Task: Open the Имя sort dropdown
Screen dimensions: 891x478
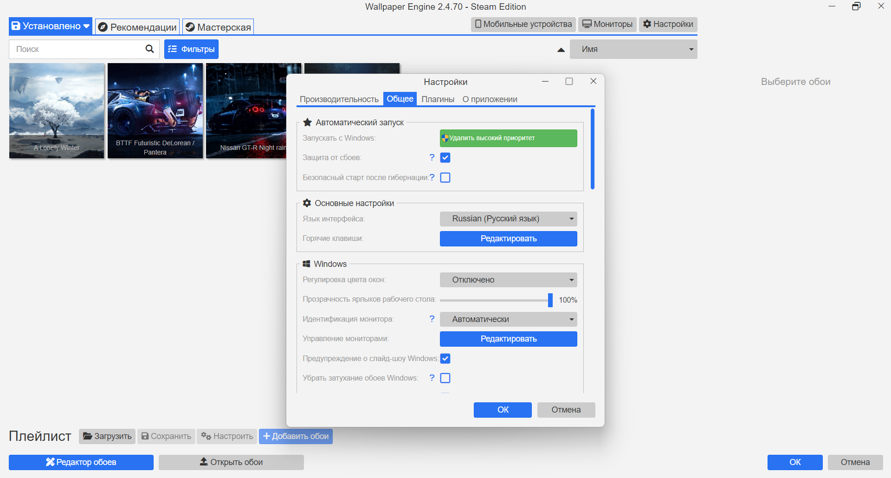Action: [633, 49]
